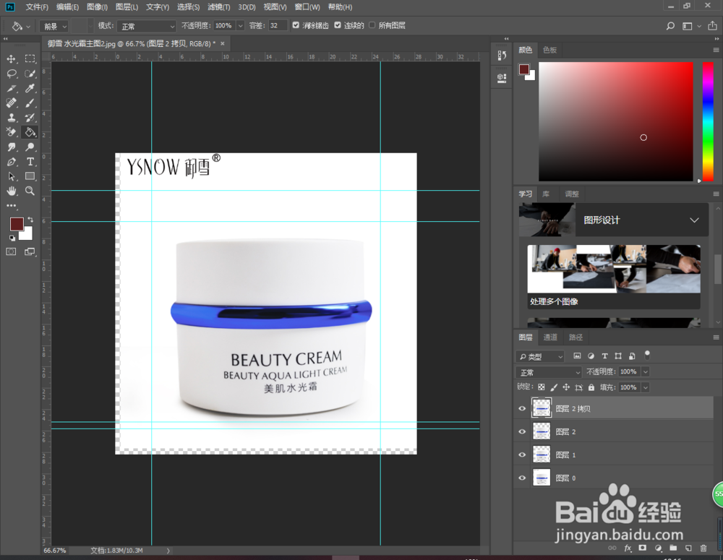
Task: Select the Lasso tool
Action: point(12,74)
